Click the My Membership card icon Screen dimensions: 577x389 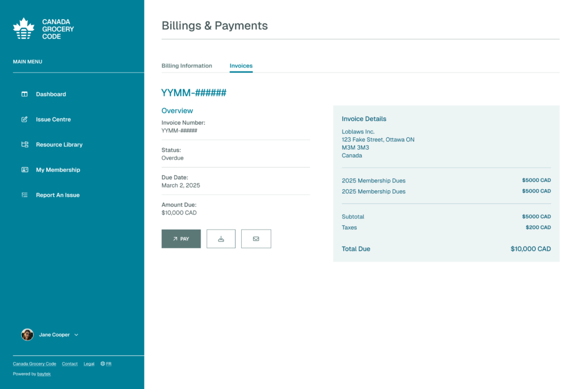[x=25, y=170]
